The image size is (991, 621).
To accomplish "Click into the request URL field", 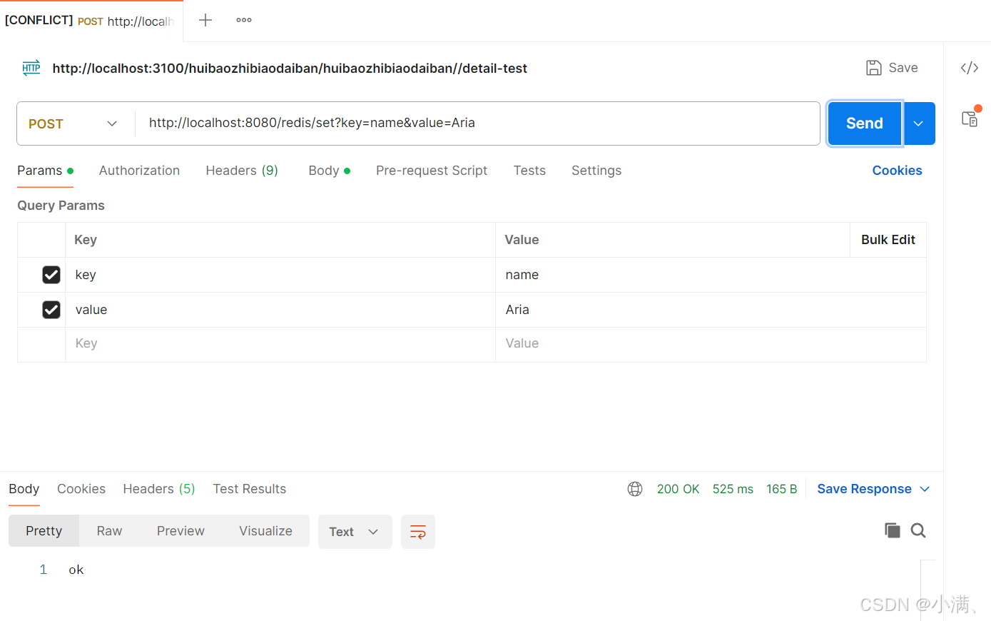I will [477, 123].
